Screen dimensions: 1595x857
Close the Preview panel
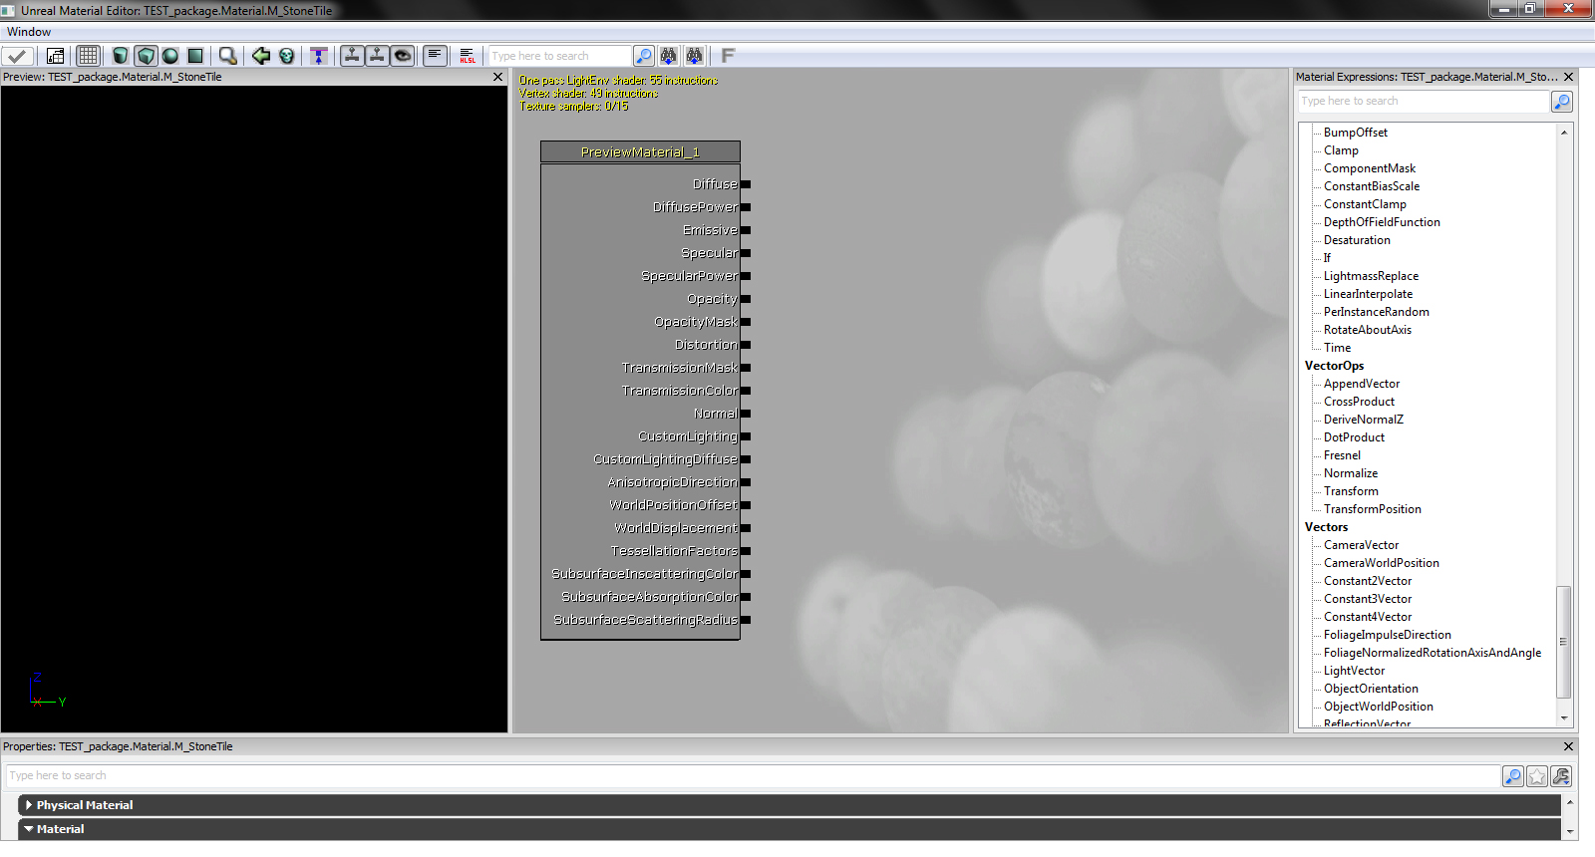[x=498, y=77]
